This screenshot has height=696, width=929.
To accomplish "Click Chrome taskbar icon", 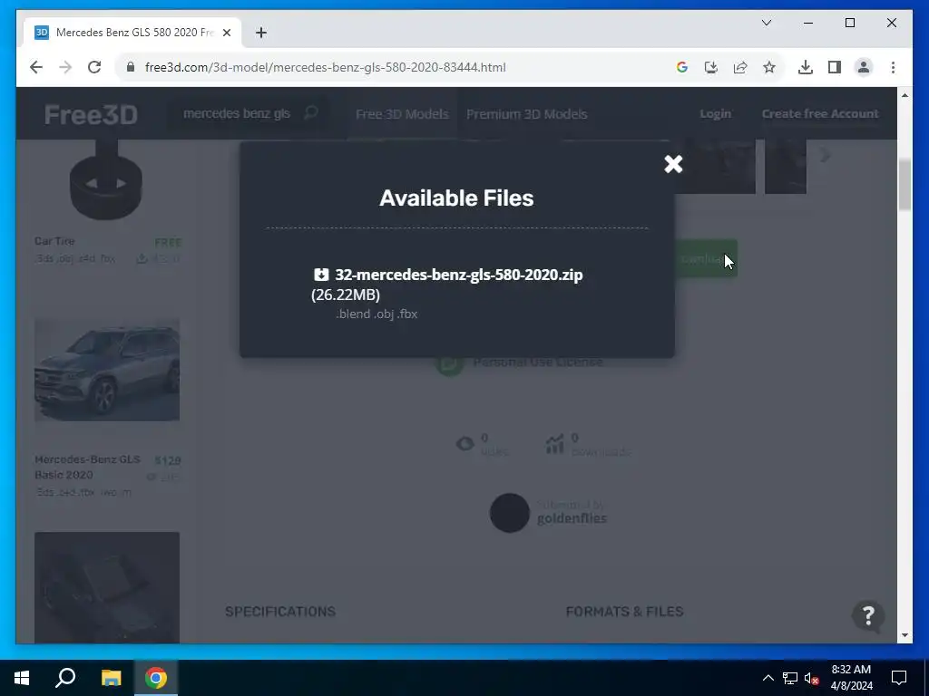I will 156,678.
